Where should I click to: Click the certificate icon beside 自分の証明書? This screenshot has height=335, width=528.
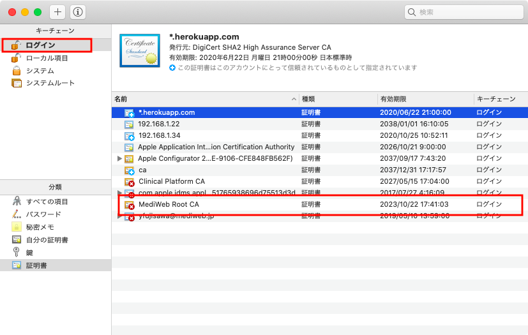pos(17,239)
